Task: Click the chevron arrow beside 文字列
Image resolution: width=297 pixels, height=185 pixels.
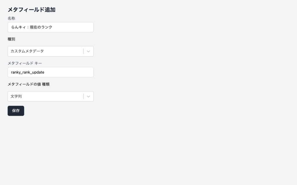Action: pyautogui.click(x=88, y=96)
